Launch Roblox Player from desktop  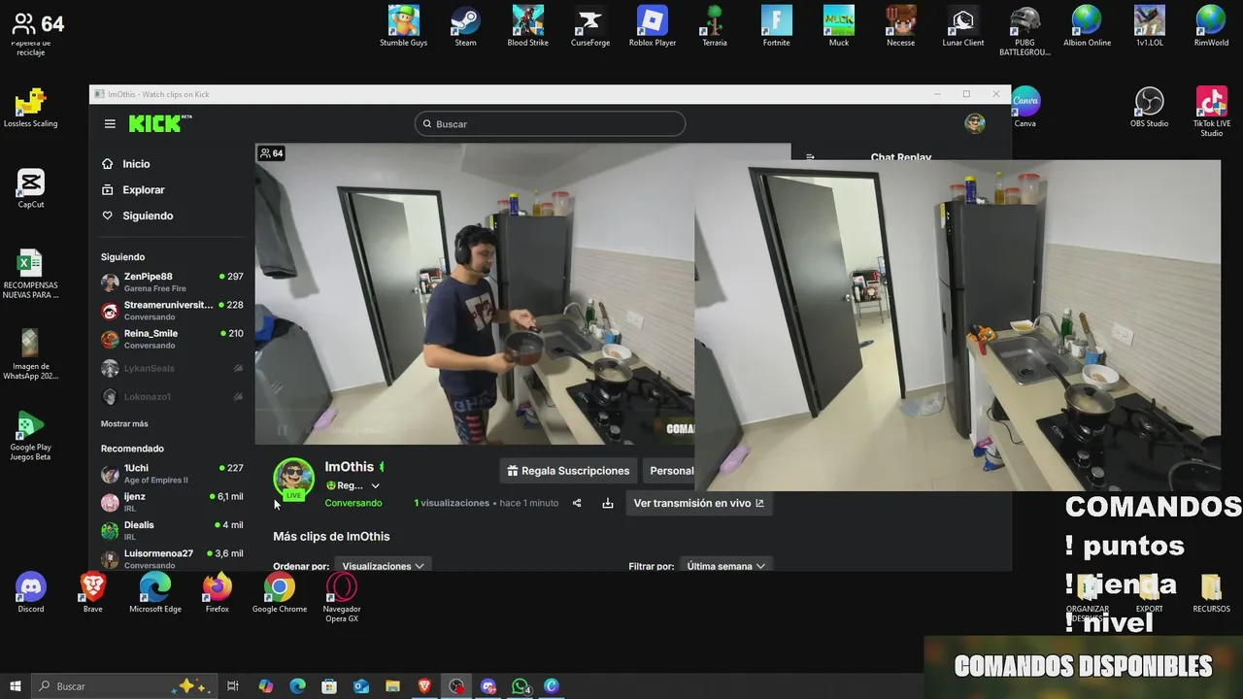coord(653,26)
